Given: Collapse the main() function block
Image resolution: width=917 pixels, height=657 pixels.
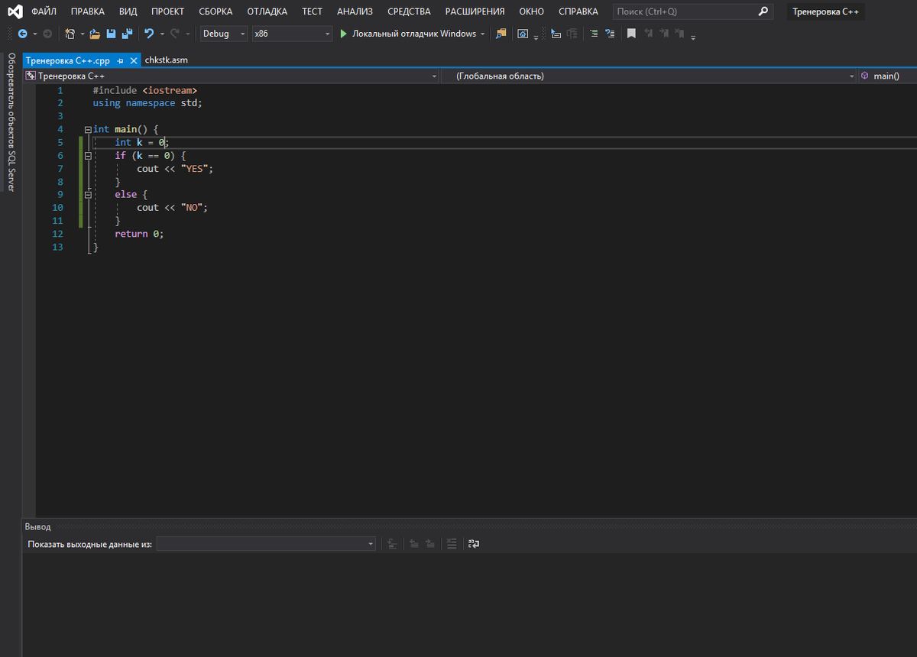Looking at the screenshot, I should tap(88, 130).
